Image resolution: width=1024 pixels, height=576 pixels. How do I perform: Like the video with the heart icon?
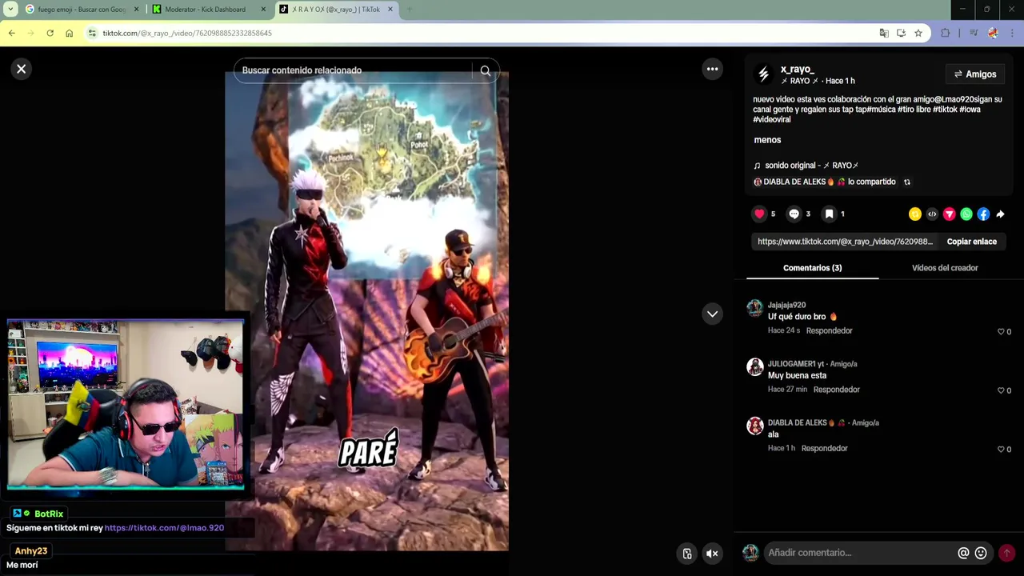pyautogui.click(x=759, y=214)
